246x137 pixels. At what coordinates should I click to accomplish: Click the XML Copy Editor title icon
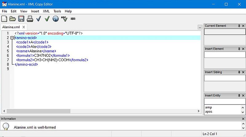(x=4, y=4)
